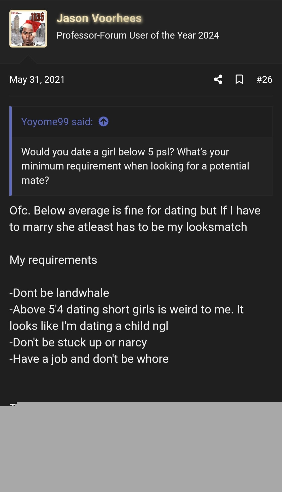The image size is (282, 492).
Task: Click the reply sentence starting with "Ofc."
Action: point(135,219)
